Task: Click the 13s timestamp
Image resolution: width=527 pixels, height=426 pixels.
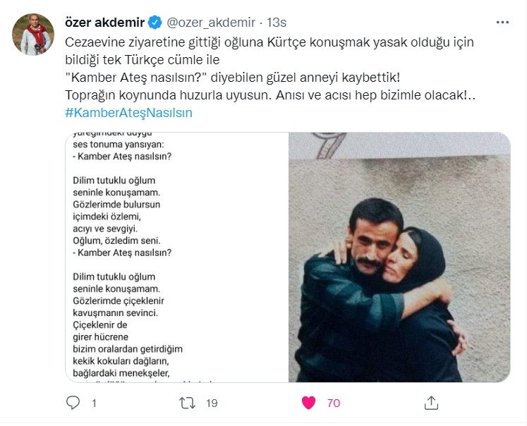Action: coord(277,23)
